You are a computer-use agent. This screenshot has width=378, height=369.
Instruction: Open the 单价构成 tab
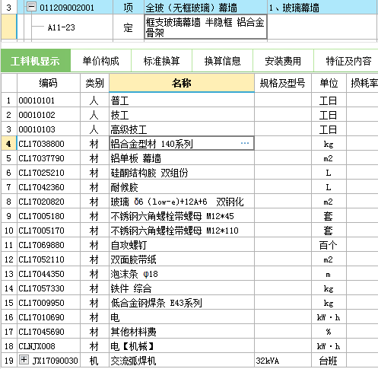[x=100, y=61]
